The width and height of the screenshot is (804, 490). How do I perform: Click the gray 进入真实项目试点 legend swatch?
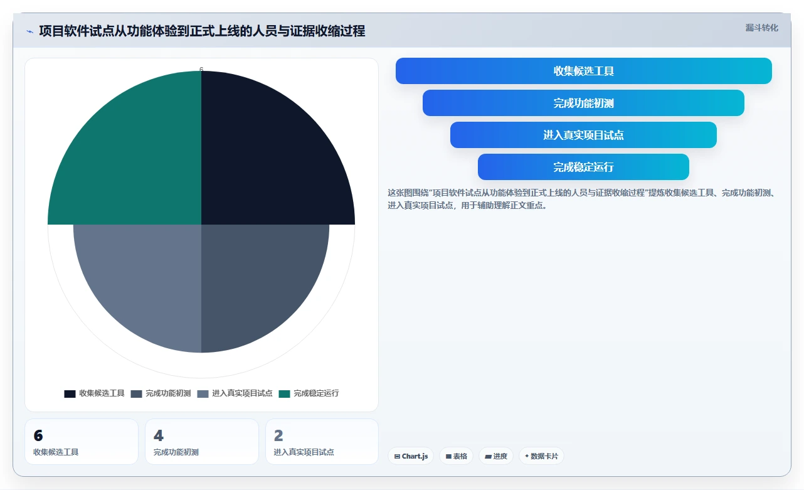[x=203, y=394]
